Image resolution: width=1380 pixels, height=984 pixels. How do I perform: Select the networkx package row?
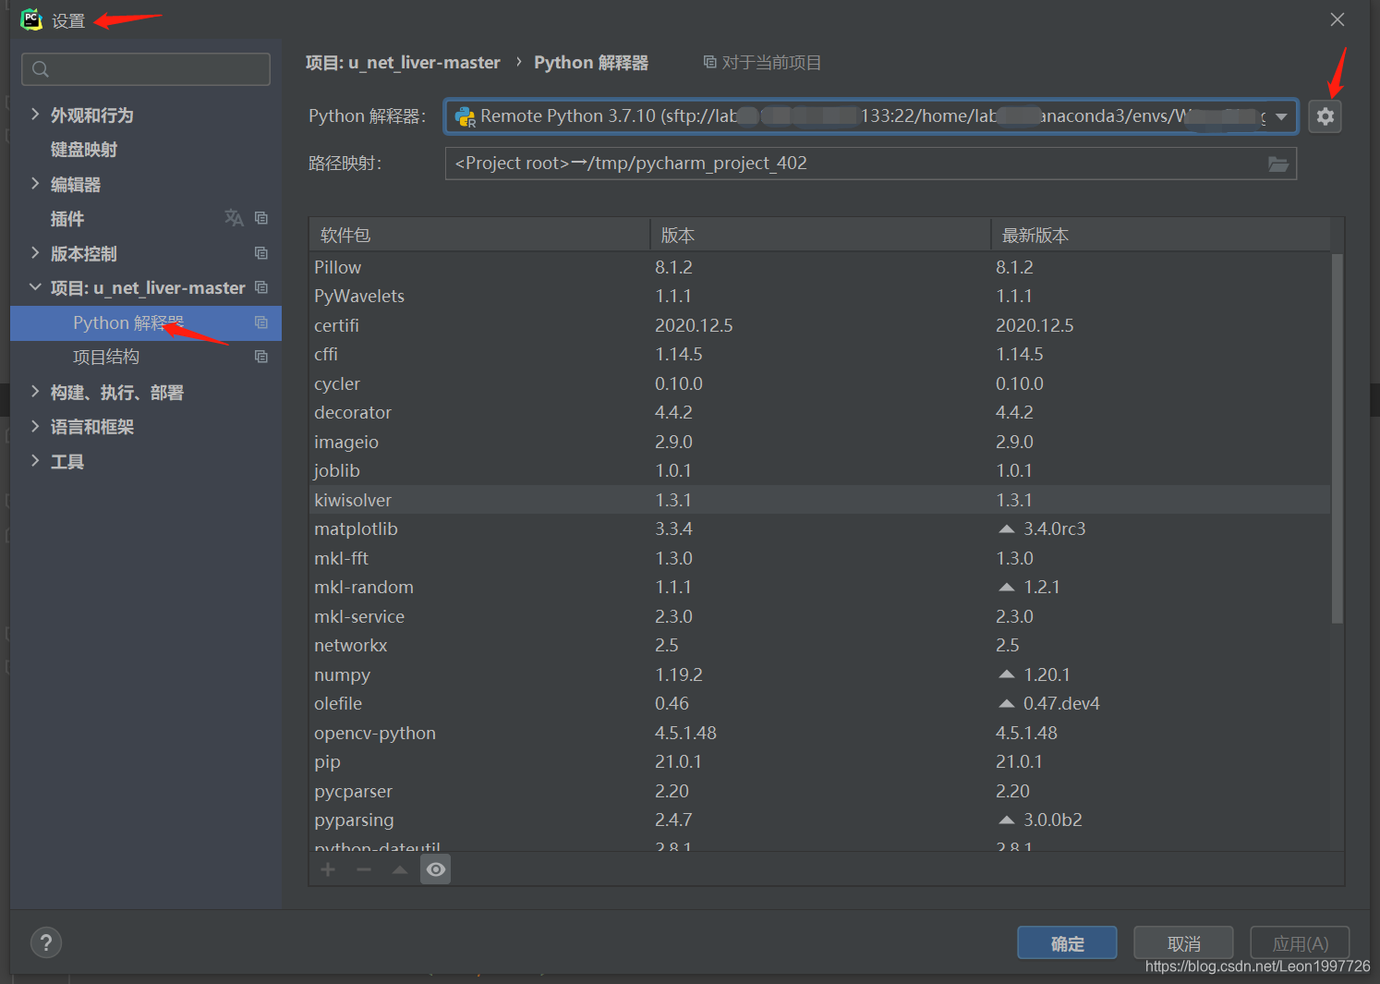820,645
